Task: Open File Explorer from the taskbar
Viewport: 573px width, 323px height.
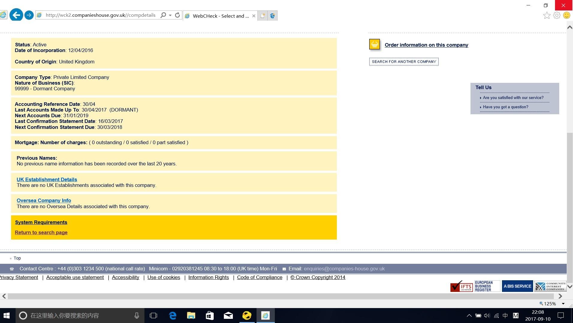Action: (191, 316)
